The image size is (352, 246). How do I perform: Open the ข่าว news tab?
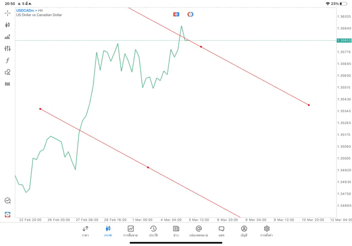(x=176, y=231)
